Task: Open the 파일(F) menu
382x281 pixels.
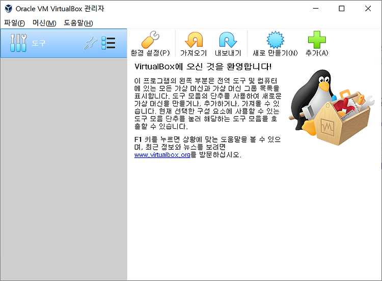Action: click(14, 23)
